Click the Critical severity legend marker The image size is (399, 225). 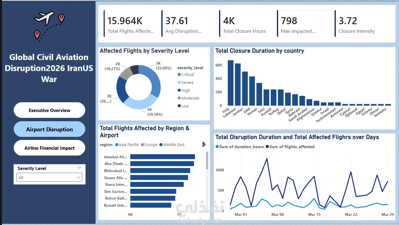(179, 74)
